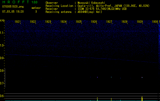The height and width of the screenshot is (101, 160).
Task: Click the 'meteor' count label
Action: click(x=36, y=8)
